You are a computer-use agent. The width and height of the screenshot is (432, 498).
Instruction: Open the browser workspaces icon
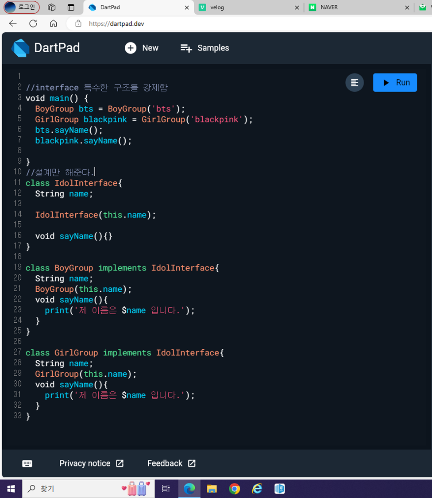click(51, 8)
